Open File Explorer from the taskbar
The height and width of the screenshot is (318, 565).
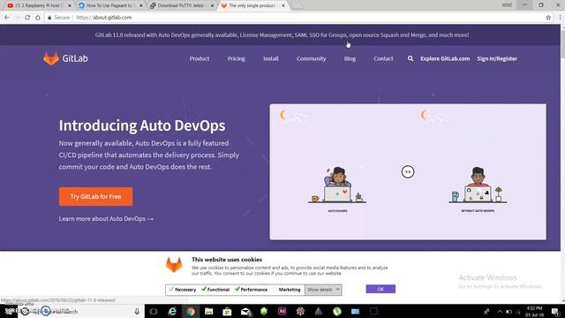pos(209,311)
